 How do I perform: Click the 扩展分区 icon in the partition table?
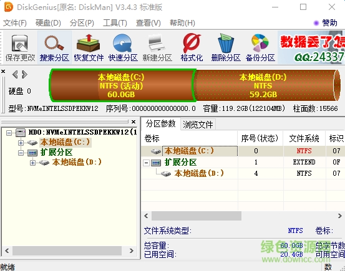[156, 163]
